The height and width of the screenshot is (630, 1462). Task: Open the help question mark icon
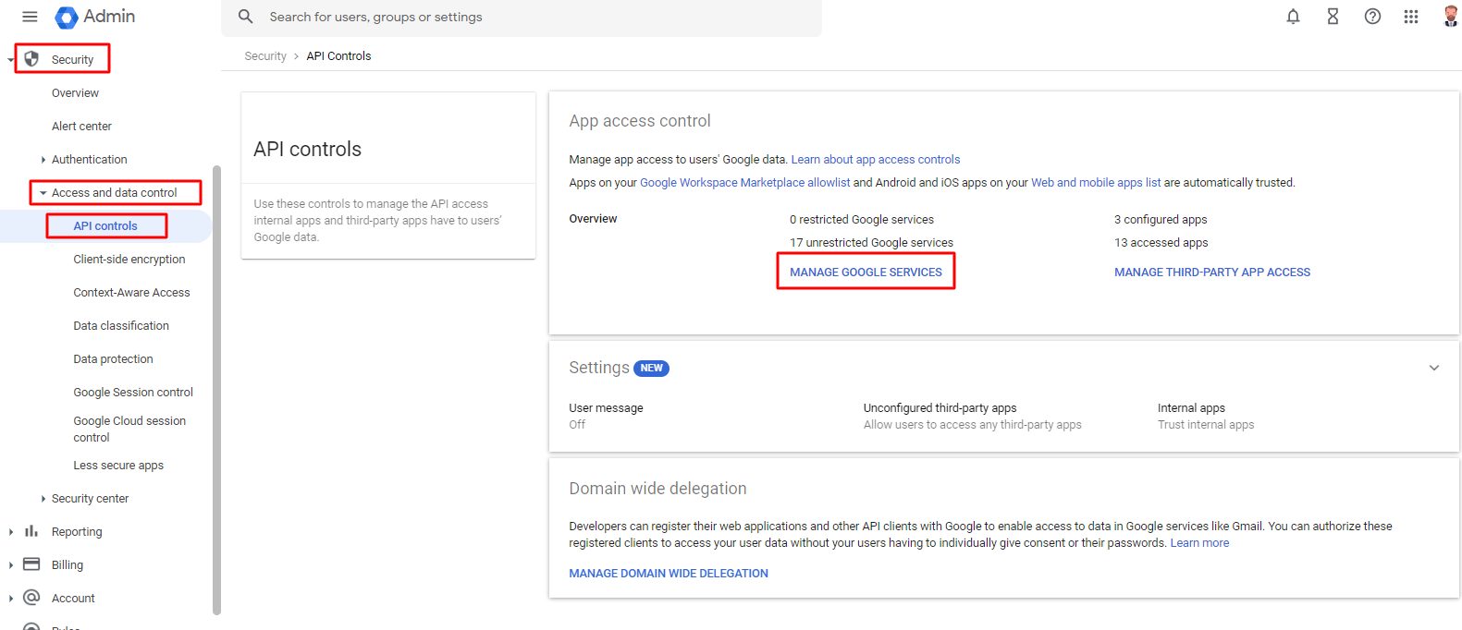click(1372, 17)
